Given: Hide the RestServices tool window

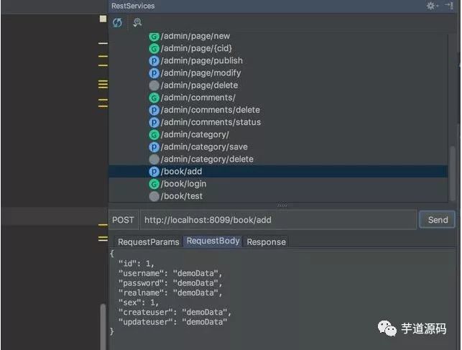Looking at the screenshot, I should 449,5.
